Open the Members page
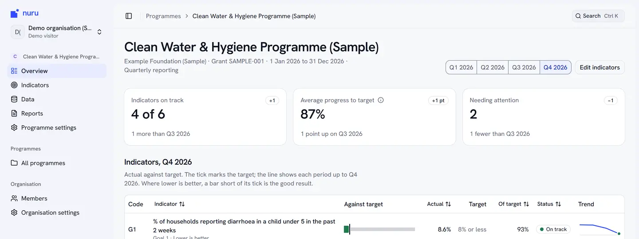The height and width of the screenshot is (239, 639). coord(57,198)
